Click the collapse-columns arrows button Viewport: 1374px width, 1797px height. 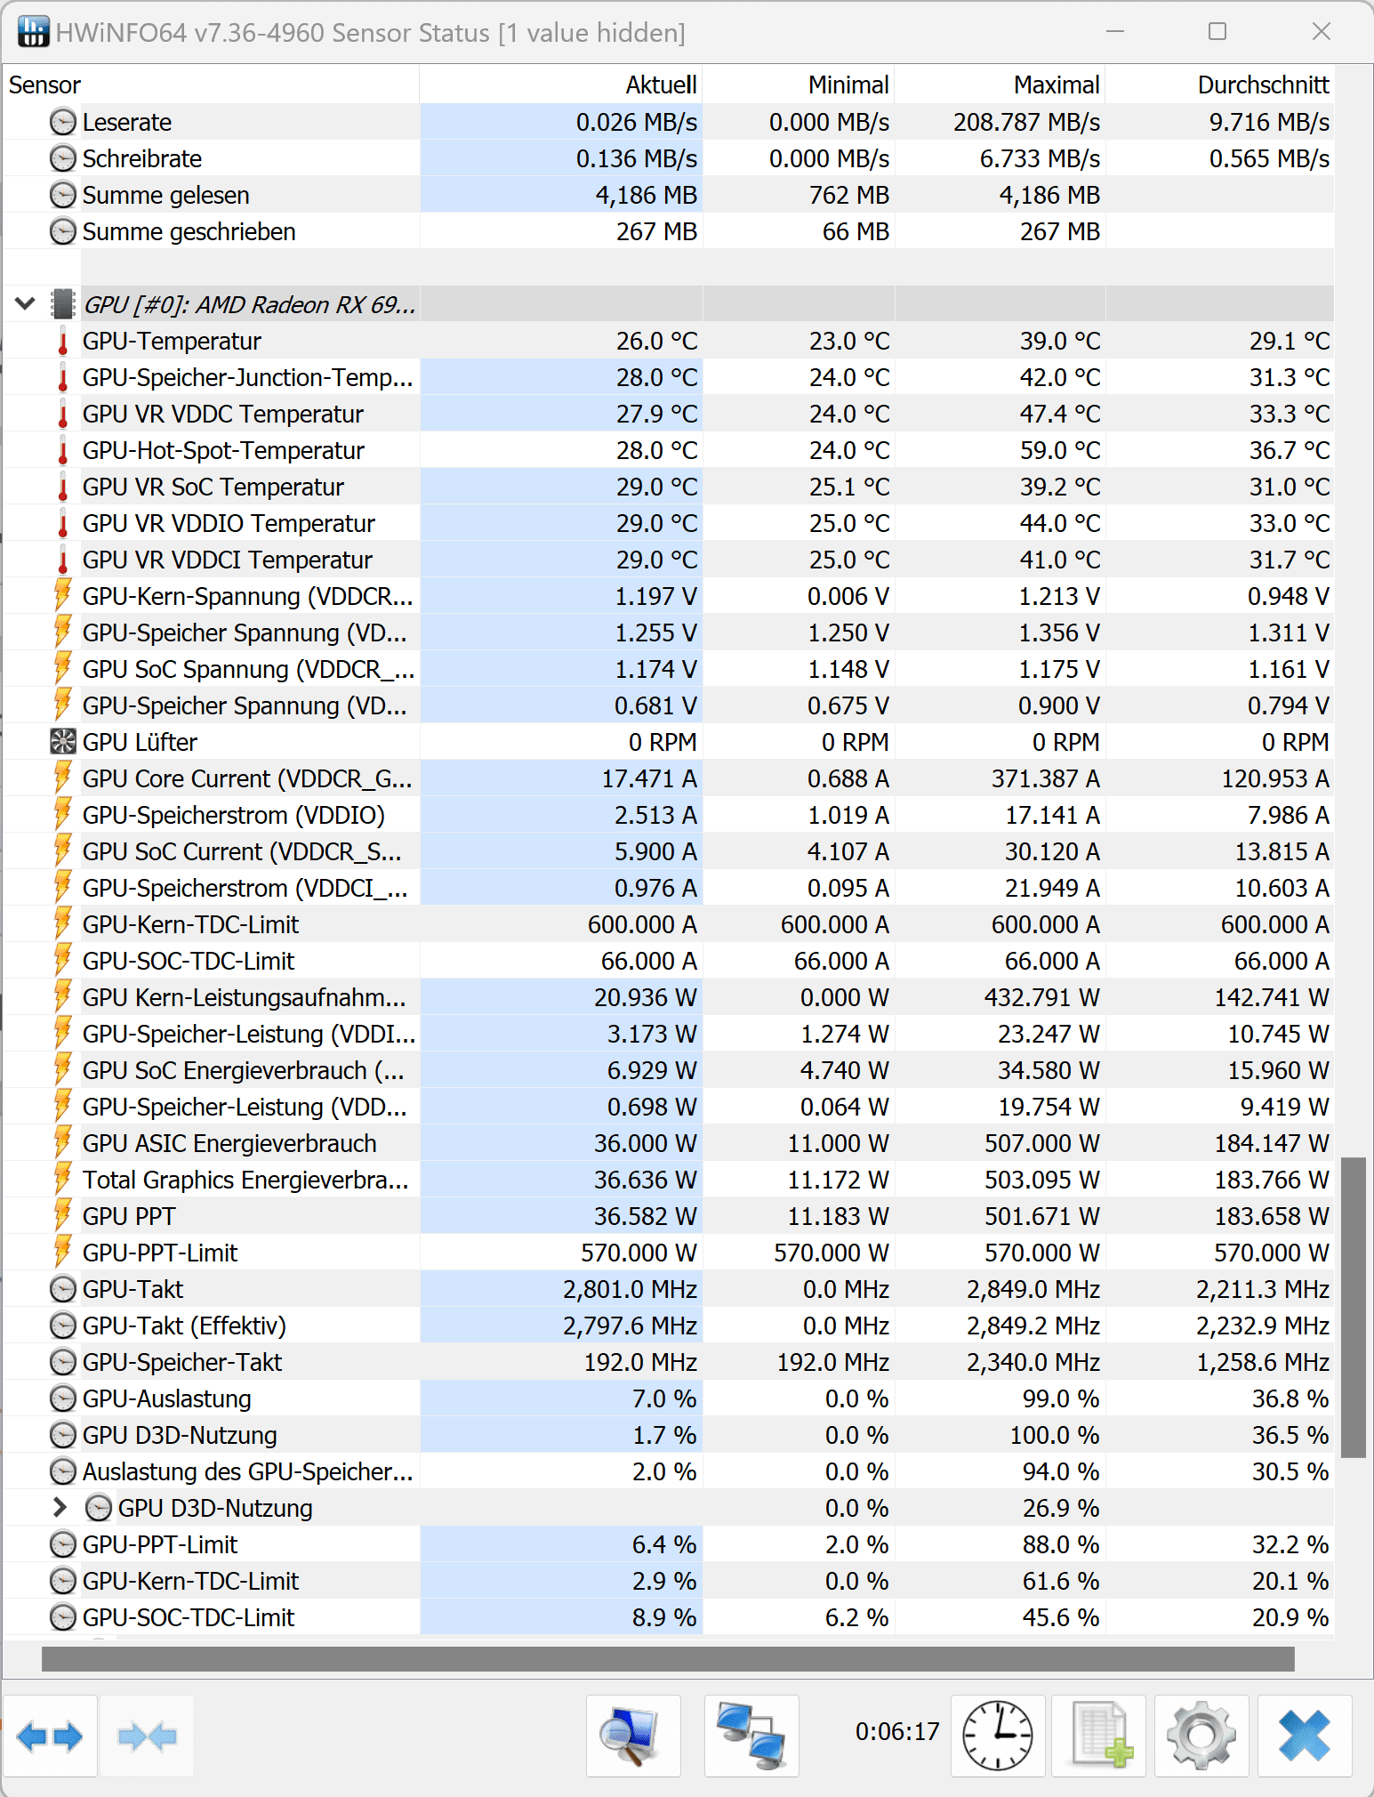(x=148, y=1736)
